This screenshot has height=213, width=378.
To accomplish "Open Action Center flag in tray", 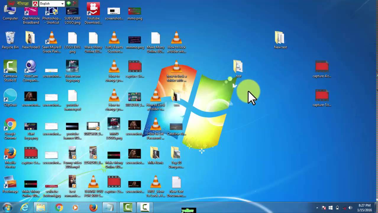I will pyautogui.click(x=324, y=208).
